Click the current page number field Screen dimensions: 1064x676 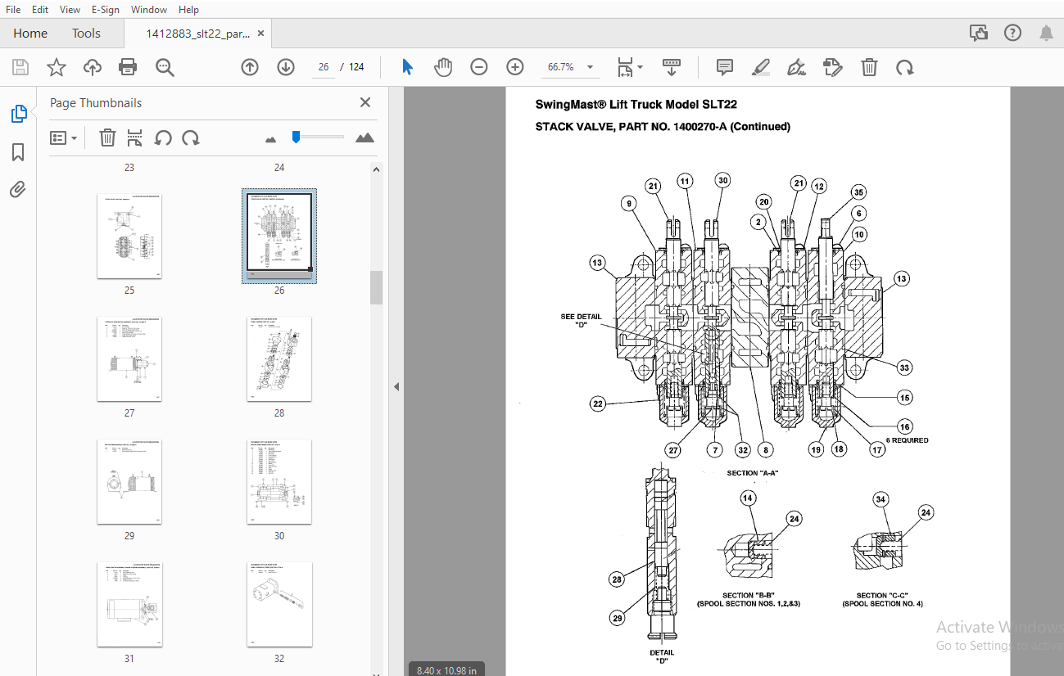324,67
